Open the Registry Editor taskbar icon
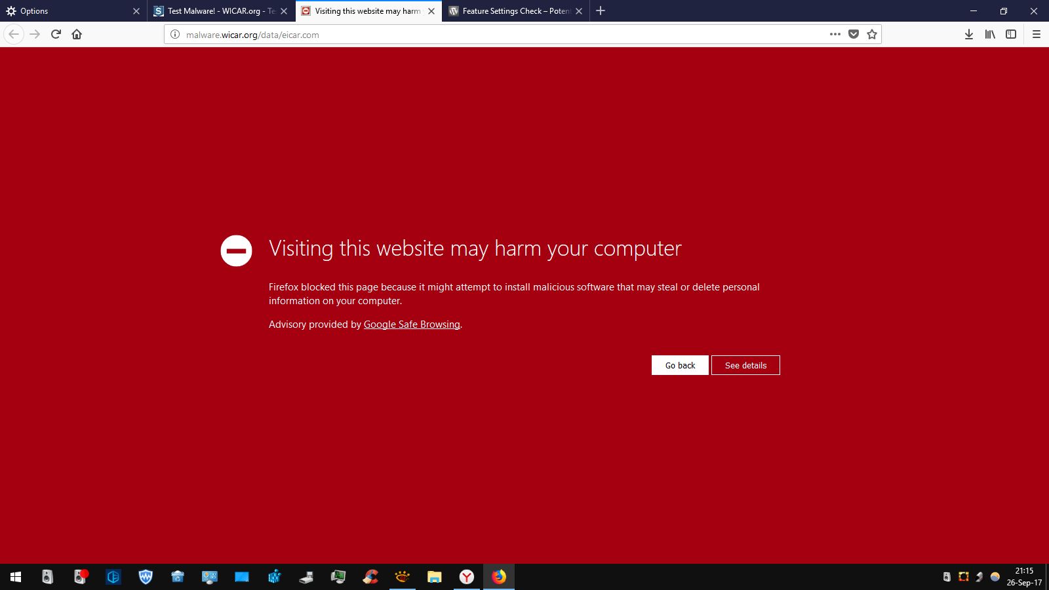1049x590 pixels. 274,577
